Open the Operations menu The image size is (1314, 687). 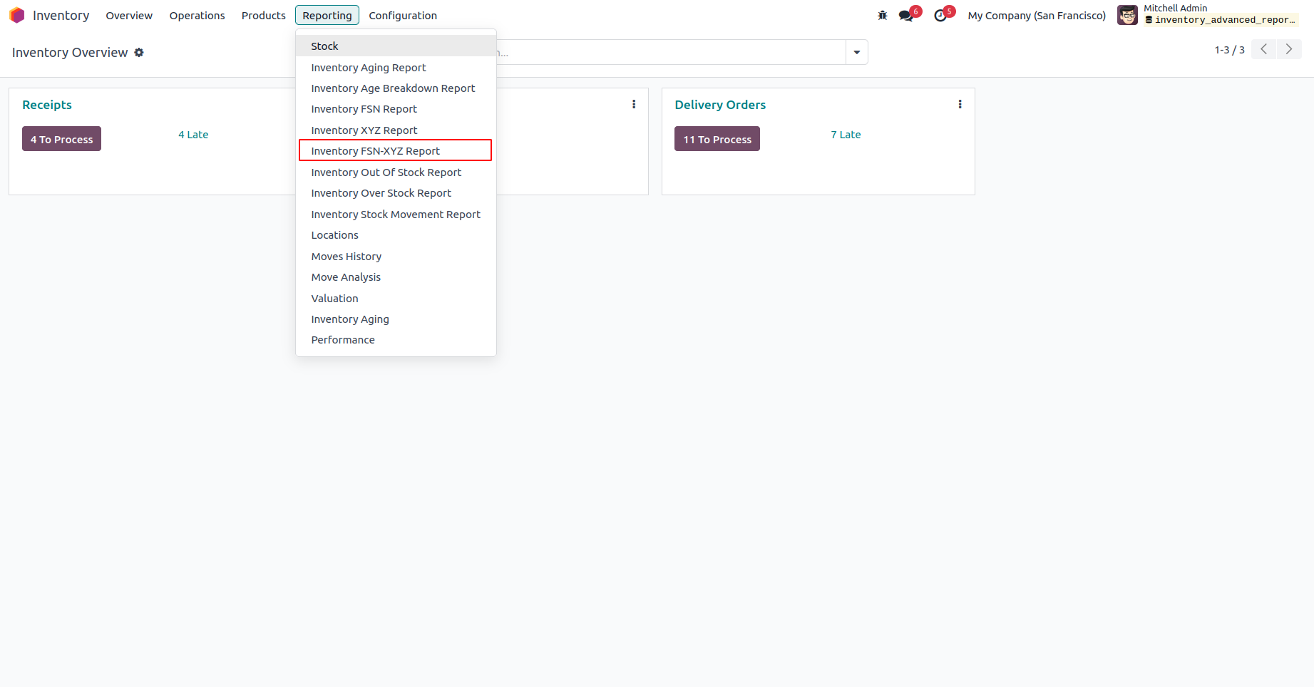[x=197, y=15]
